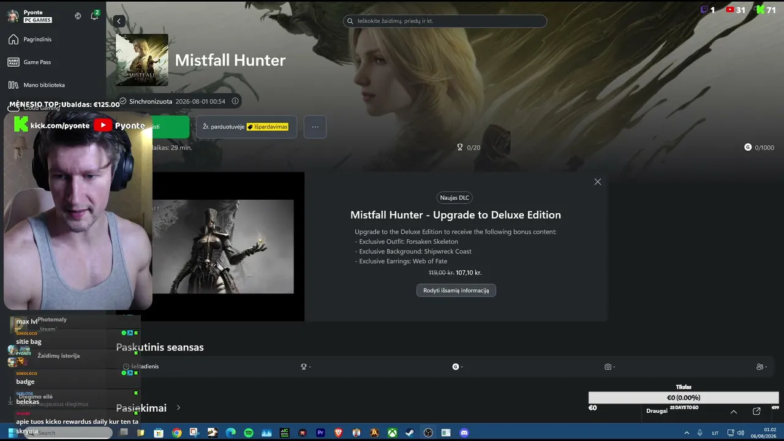The width and height of the screenshot is (784, 441).
Task: Open the Deluxe Edition DLC image
Action: [x=223, y=246]
